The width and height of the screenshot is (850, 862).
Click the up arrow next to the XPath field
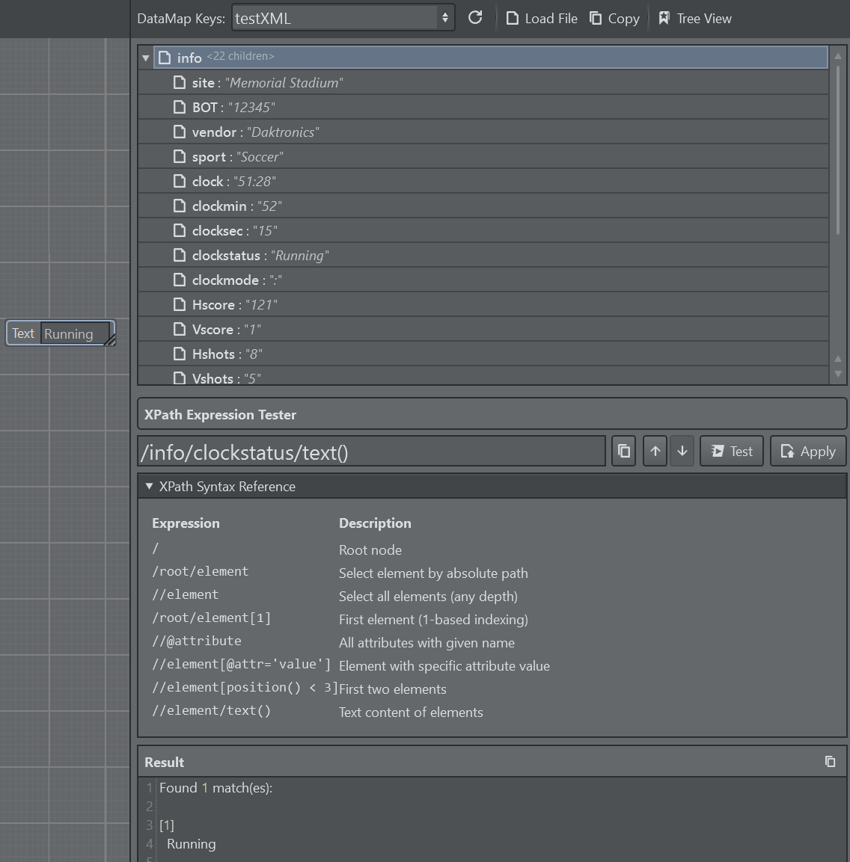[655, 451]
